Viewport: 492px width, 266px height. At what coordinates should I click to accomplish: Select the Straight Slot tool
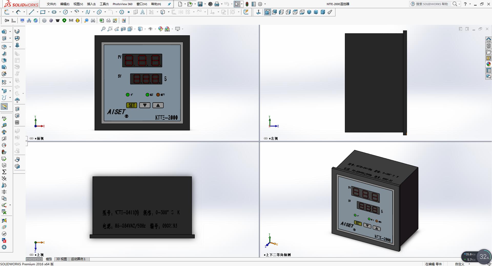[54, 12]
